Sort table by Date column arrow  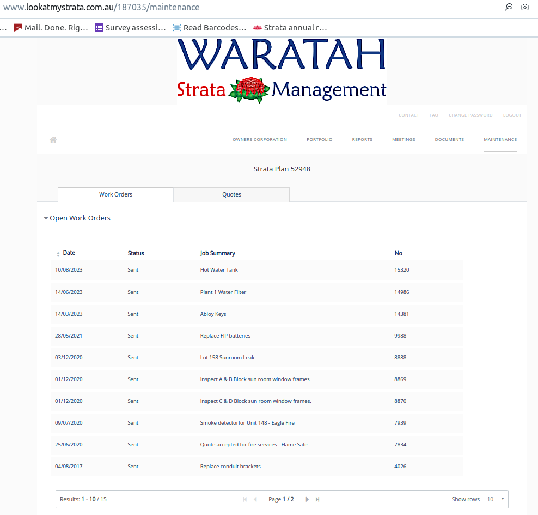pyautogui.click(x=58, y=254)
